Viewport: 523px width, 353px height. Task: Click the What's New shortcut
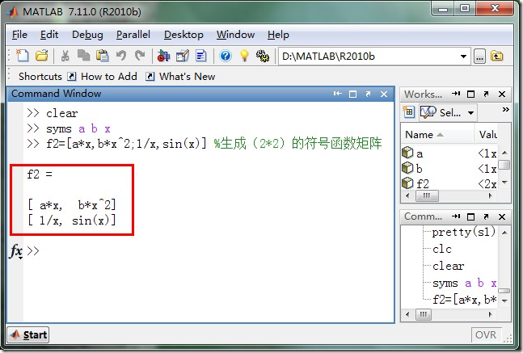pyautogui.click(x=180, y=76)
